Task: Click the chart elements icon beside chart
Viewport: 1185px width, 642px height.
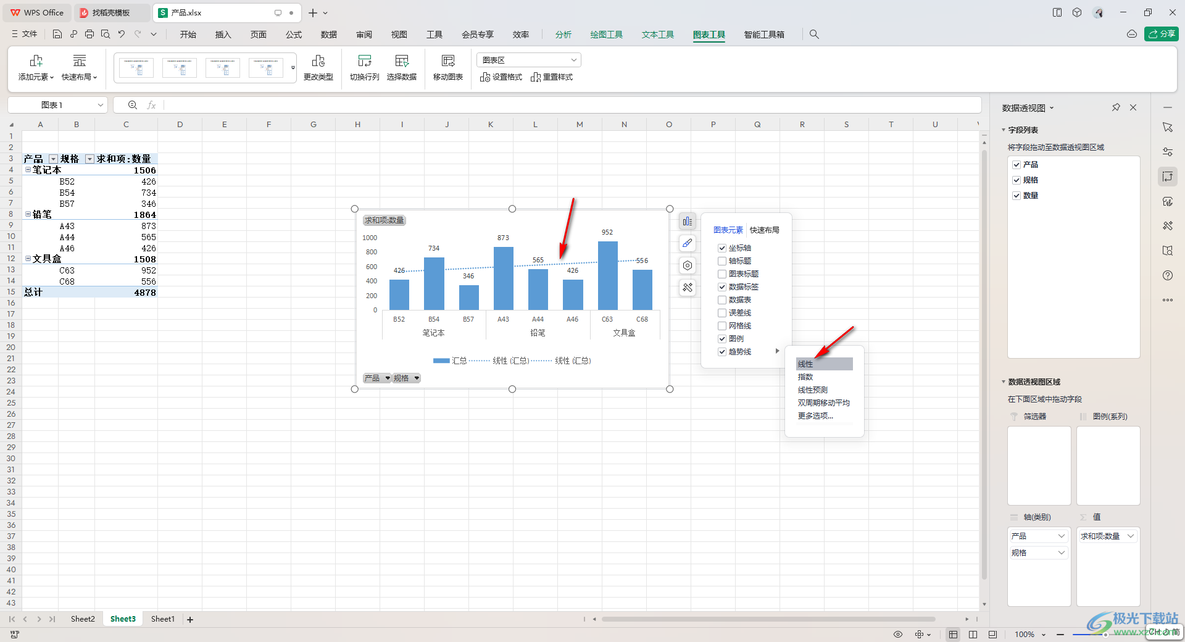Action: click(688, 221)
